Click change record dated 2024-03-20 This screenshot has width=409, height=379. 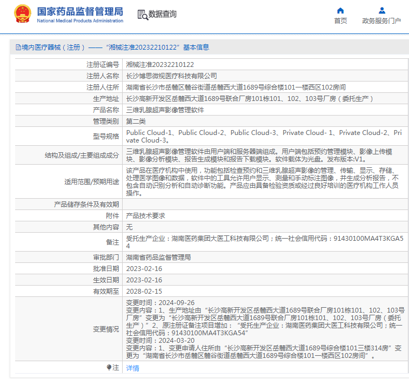pyautogui.click(x=264, y=348)
